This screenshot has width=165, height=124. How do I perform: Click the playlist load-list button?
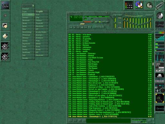[x=150, y=120]
